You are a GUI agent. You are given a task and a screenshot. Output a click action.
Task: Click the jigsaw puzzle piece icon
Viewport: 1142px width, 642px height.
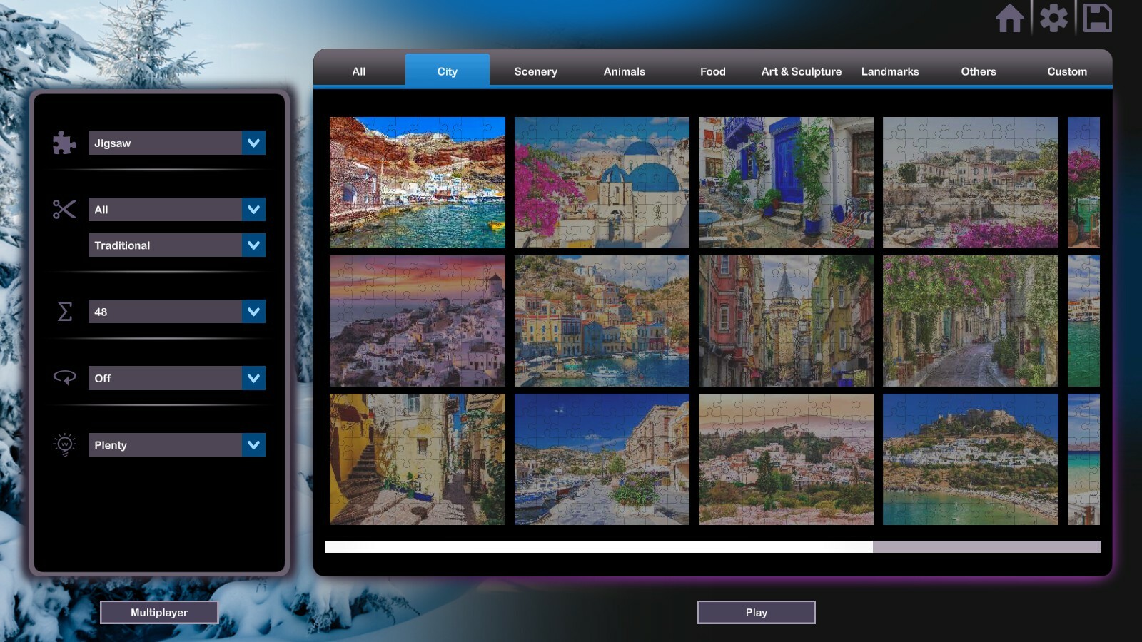[x=64, y=143]
